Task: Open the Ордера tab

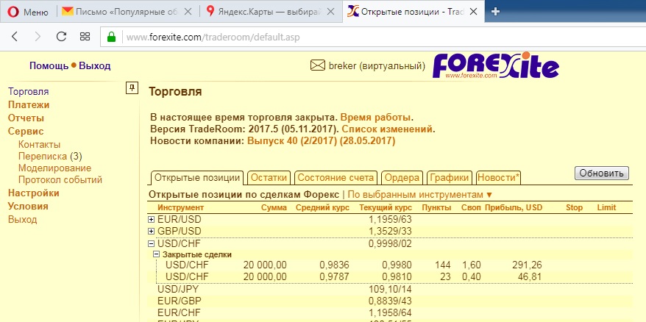Action: pos(402,178)
